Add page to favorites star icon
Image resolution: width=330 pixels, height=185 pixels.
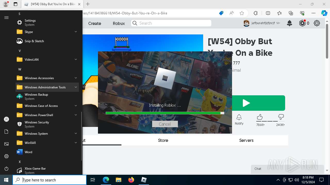click(242, 13)
